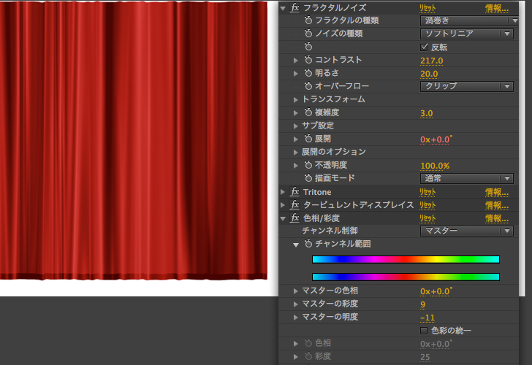The width and height of the screenshot is (532, 365).
Task: Uncheck the 反転 checkbox
Action: pos(425,47)
